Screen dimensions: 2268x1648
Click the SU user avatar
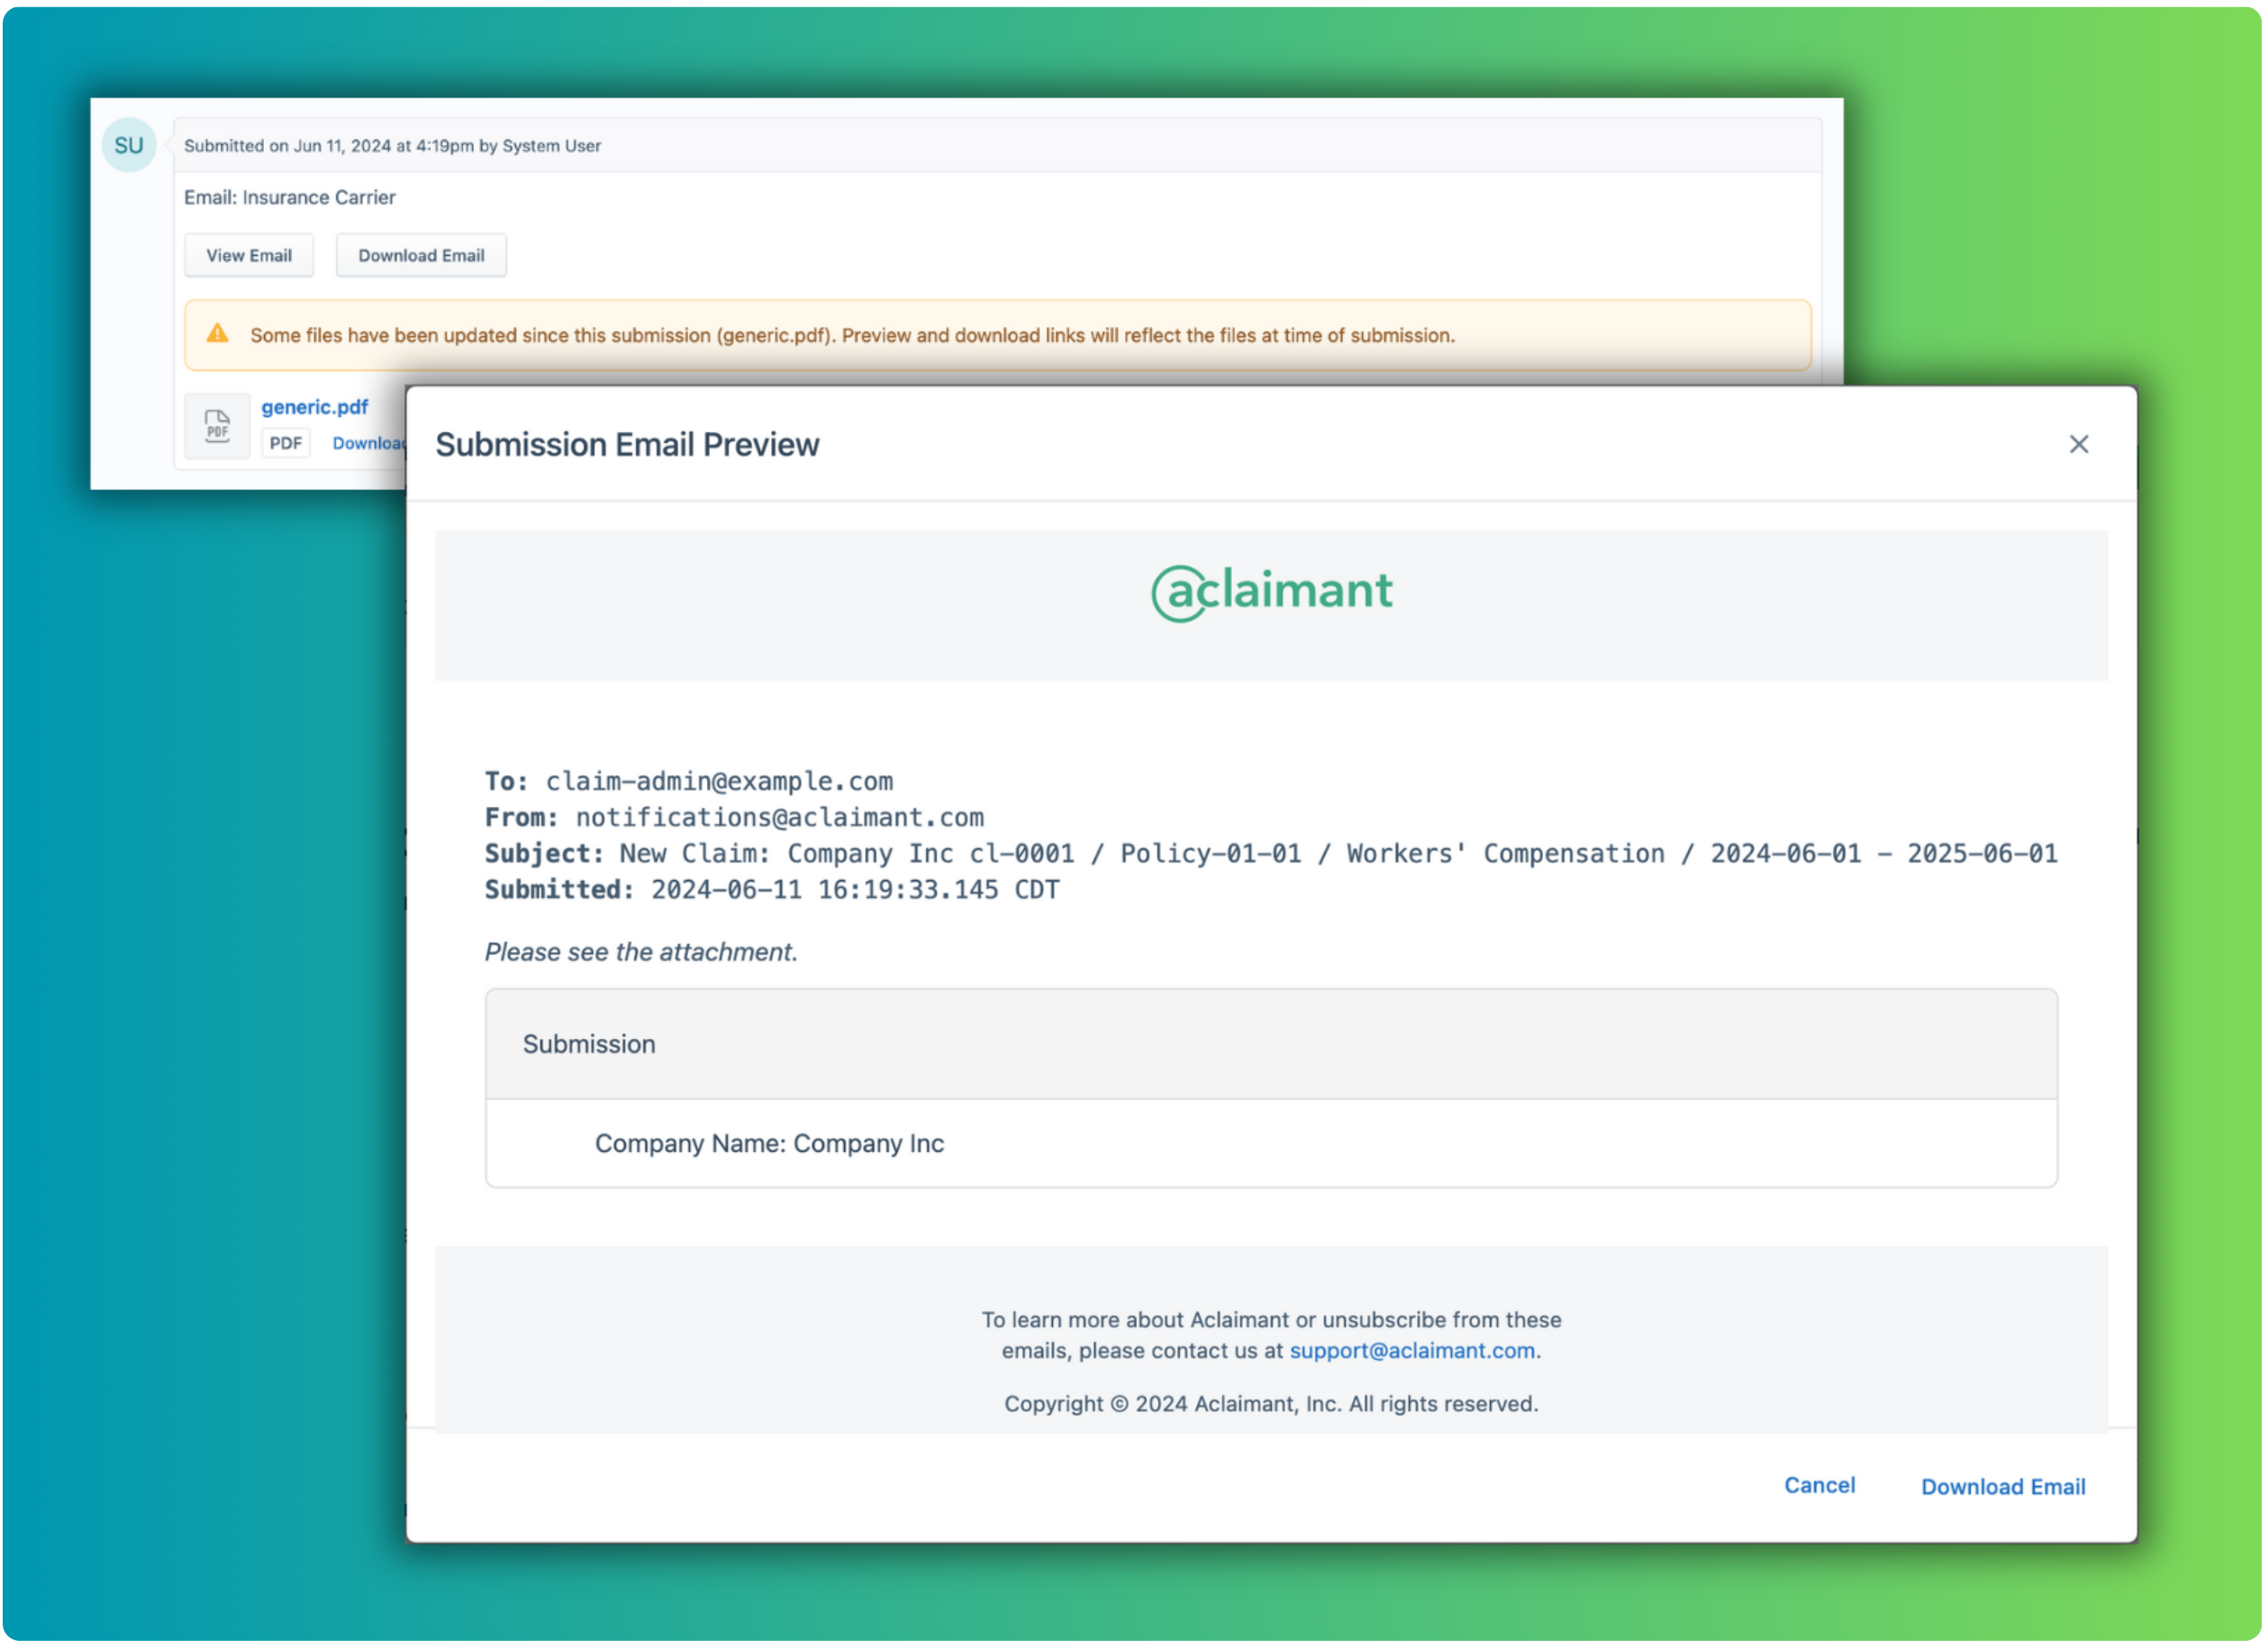tap(129, 145)
